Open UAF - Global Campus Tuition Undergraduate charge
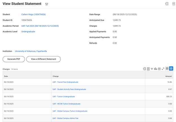This screenshot has width=176, height=122. [70, 111]
